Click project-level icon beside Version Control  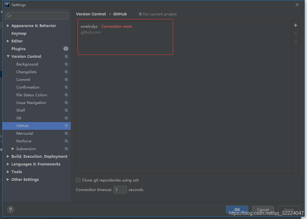point(66,56)
